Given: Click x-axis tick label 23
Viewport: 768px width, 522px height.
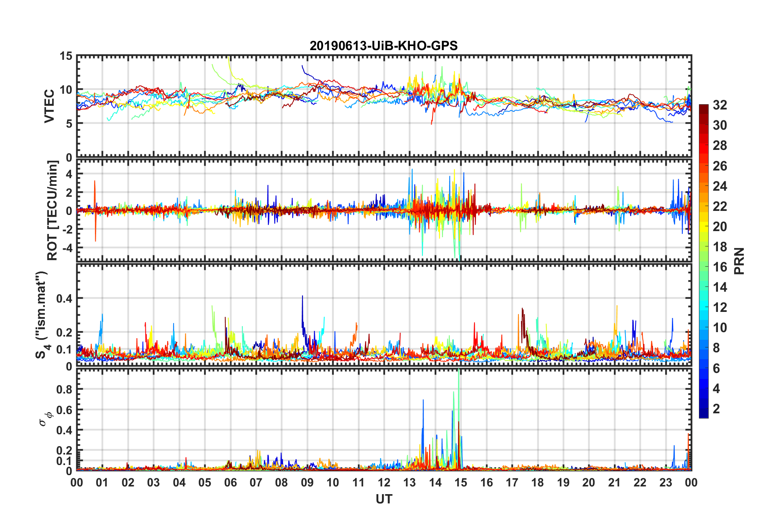Looking at the screenshot, I should [x=665, y=482].
